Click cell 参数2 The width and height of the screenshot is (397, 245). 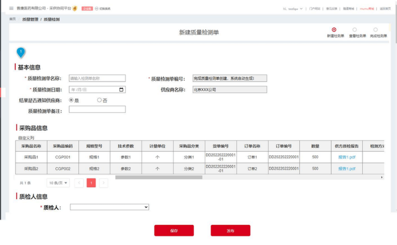(126, 169)
